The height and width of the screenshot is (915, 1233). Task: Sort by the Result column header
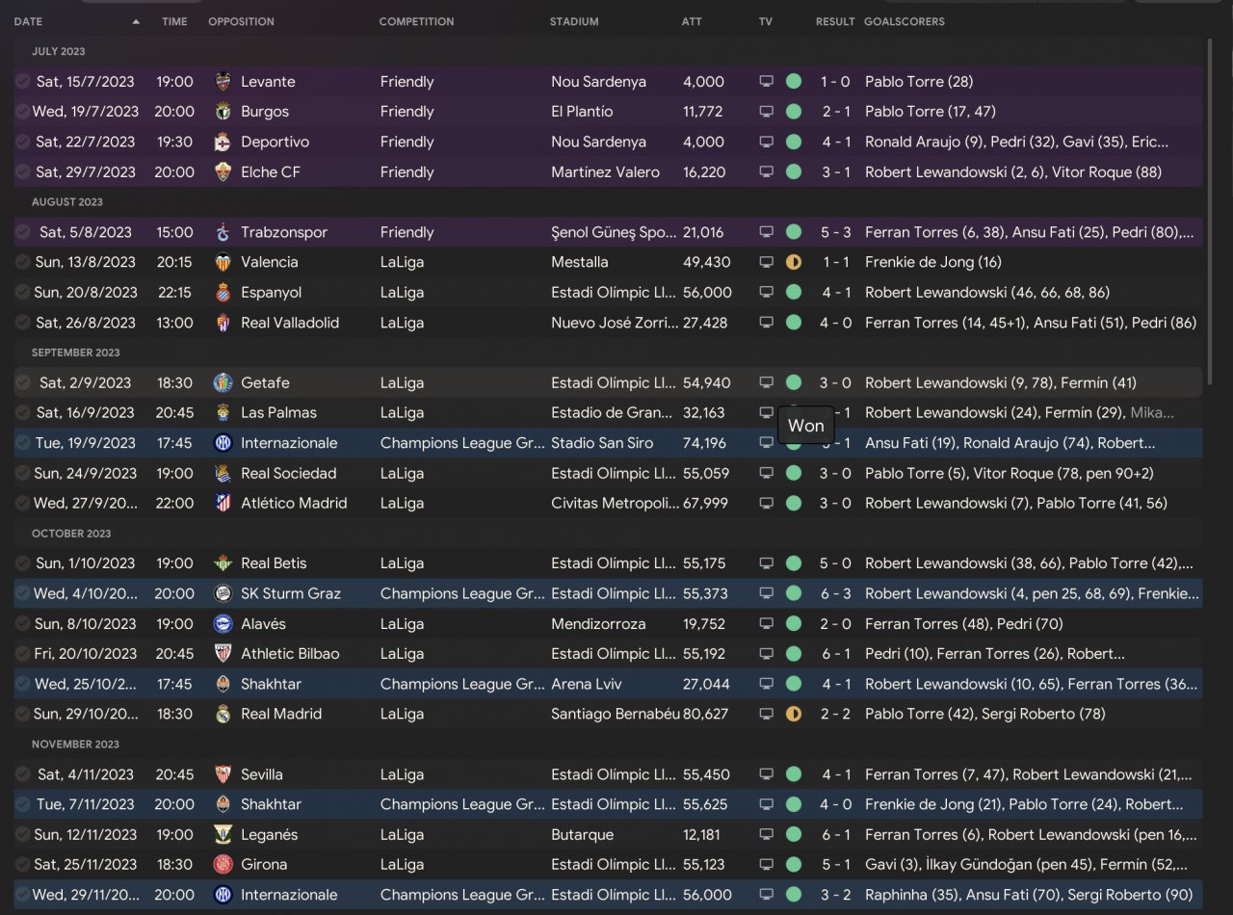[834, 21]
